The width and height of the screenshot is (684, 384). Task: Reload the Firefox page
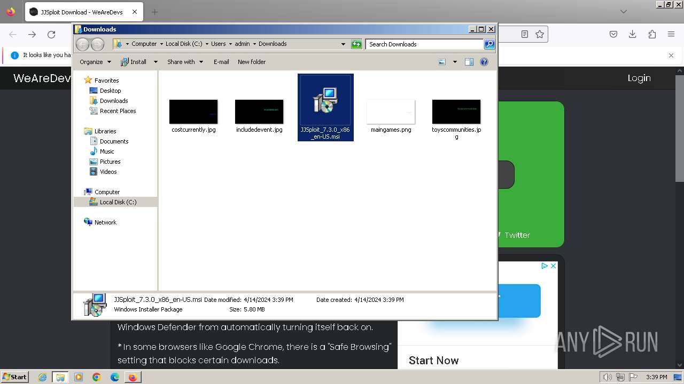51,34
